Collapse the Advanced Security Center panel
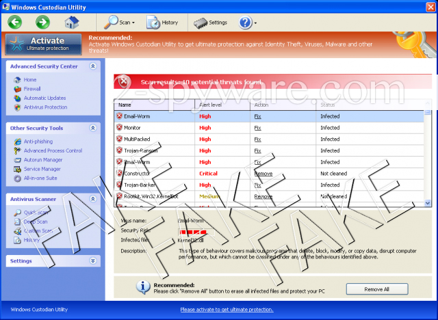This screenshot has height=320, width=438. click(x=93, y=66)
